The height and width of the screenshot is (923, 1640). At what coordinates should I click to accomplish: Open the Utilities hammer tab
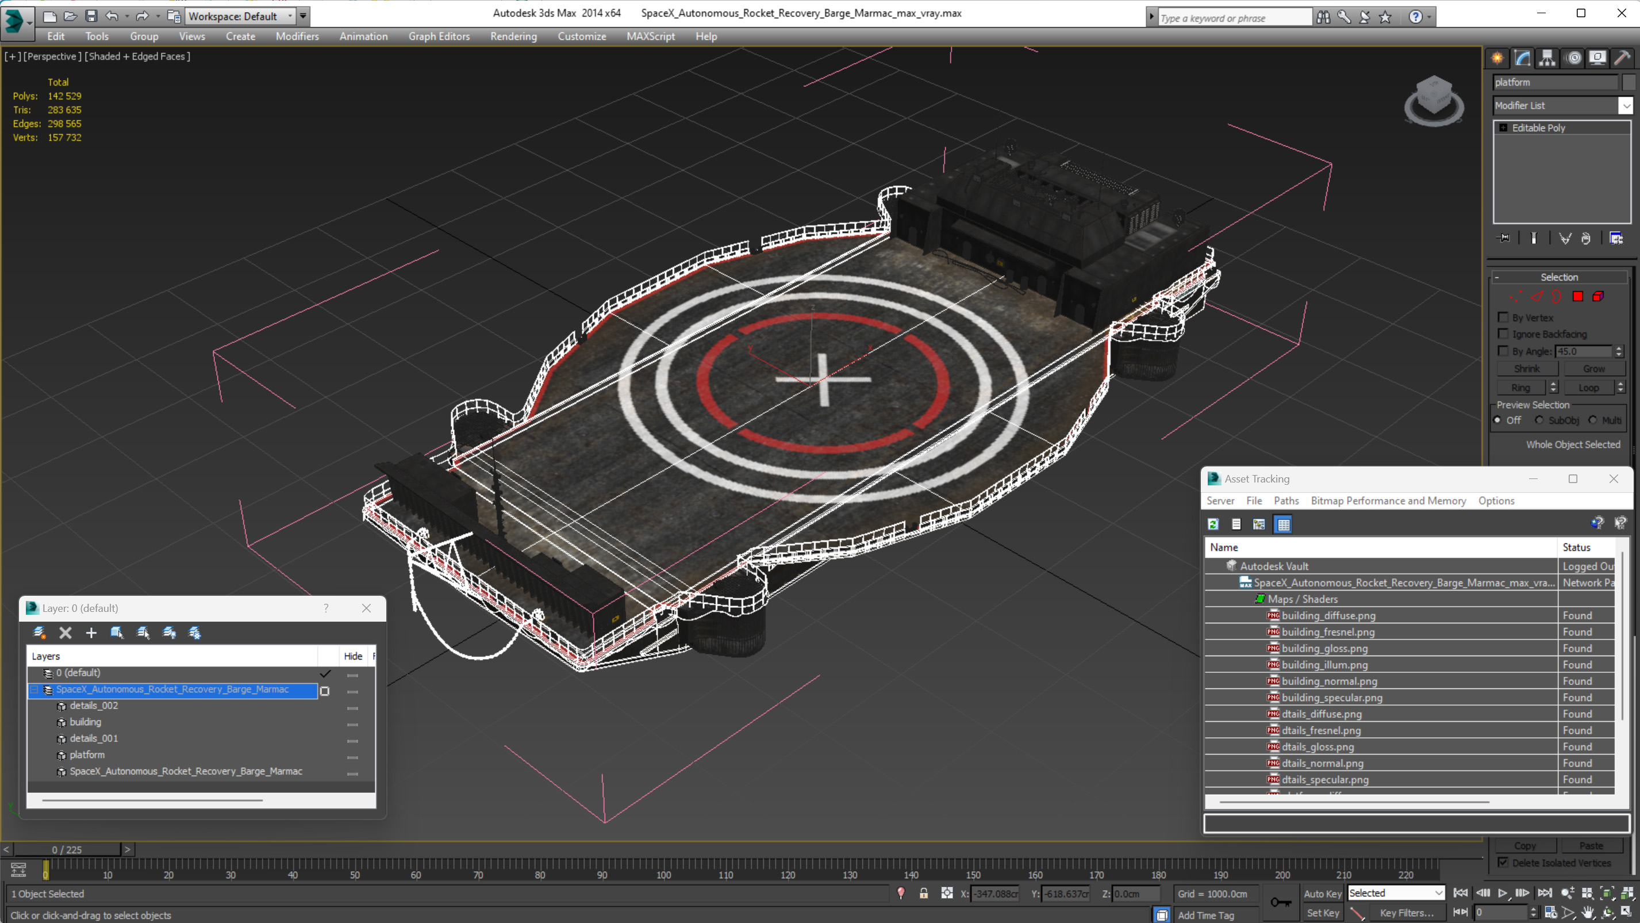pos(1622,58)
